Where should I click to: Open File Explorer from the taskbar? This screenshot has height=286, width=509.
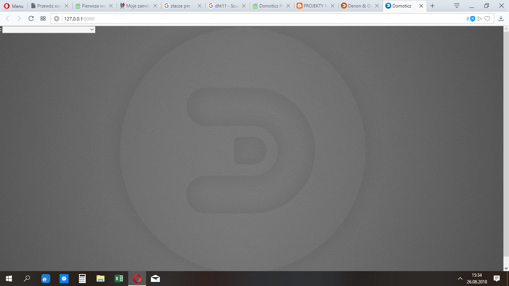pyautogui.click(x=101, y=279)
